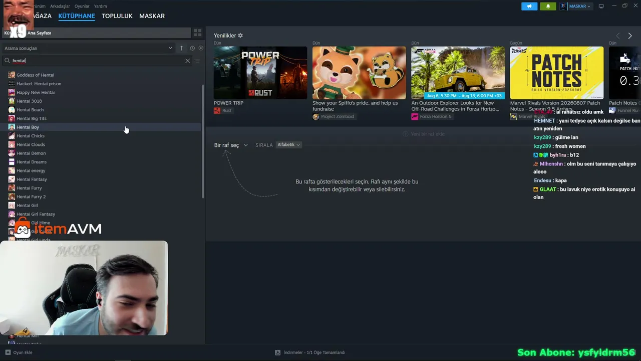This screenshot has height=361, width=641.
Task: Click the download status icon in the bottom bar
Action: click(x=278, y=352)
